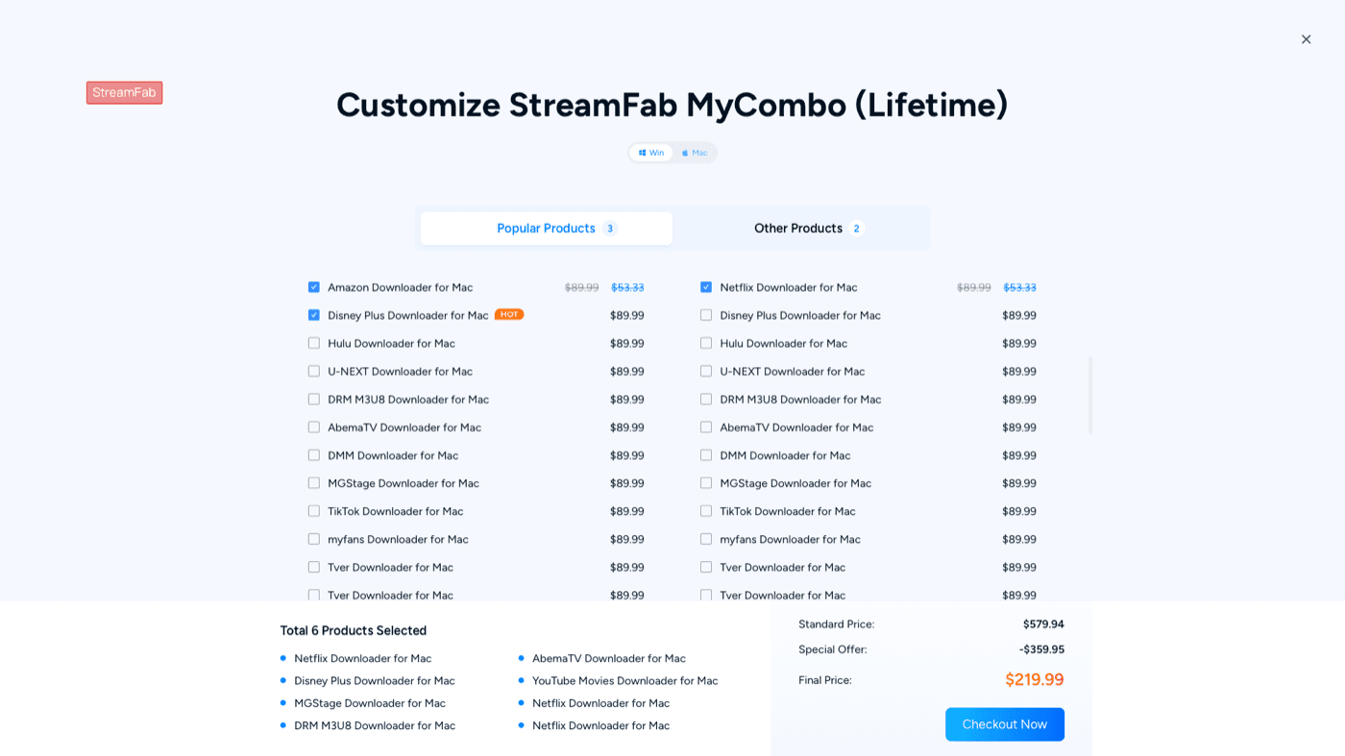
Task: Check DRM M3U8 Downloader in right column
Action: pos(706,399)
